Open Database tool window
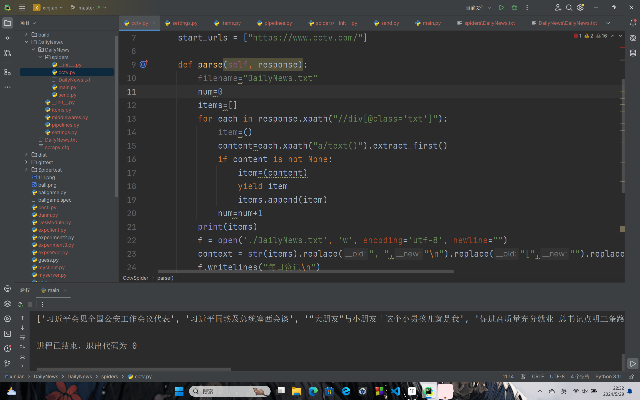This screenshot has height=400, width=640. (632, 53)
